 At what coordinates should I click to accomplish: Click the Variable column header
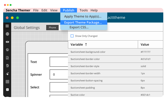coord(103,45)
